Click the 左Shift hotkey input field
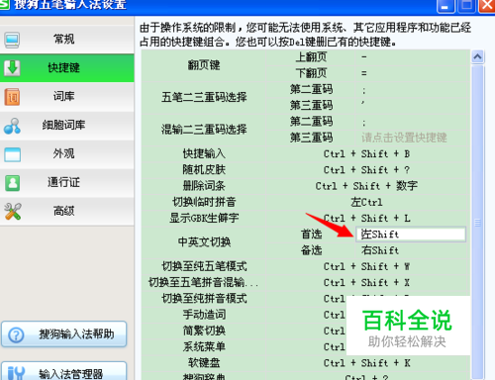The width and height of the screenshot is (495, 380). tap(411, 235)
